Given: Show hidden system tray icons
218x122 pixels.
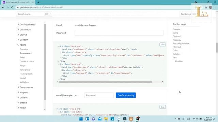Looking at the screenshot, I should 176,119.
